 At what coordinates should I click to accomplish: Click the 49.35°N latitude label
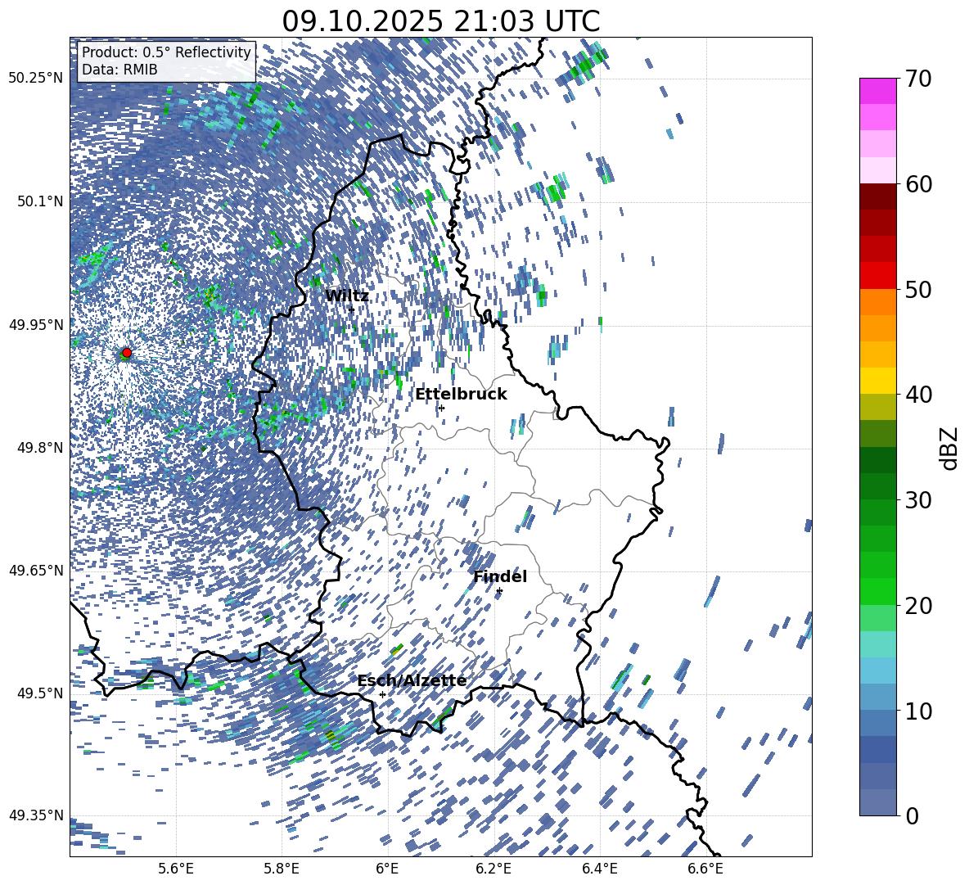pos(35,815)
